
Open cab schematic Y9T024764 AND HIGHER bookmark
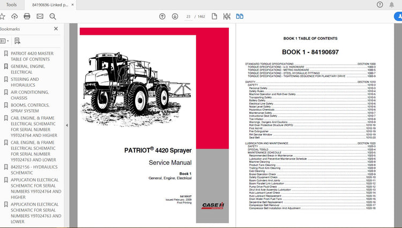tap(34, 127)
